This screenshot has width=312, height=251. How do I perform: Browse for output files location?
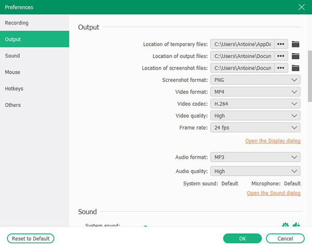[281, 56]
